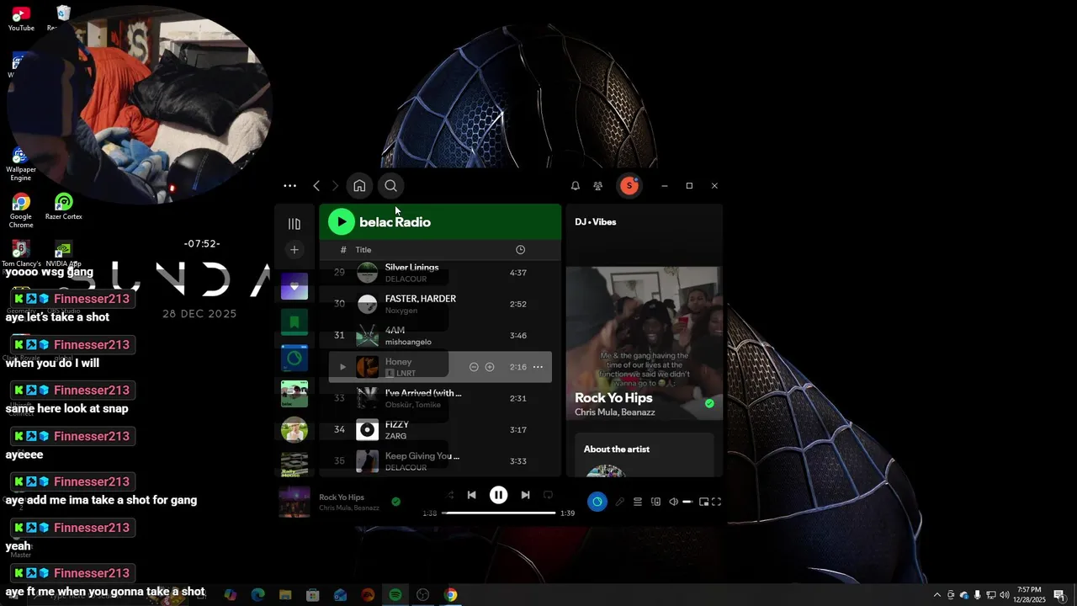Toggle the saved checkmark in player bar
Image resolution: width=1077 pixels, height=606 pixels.
coord(396,502)
